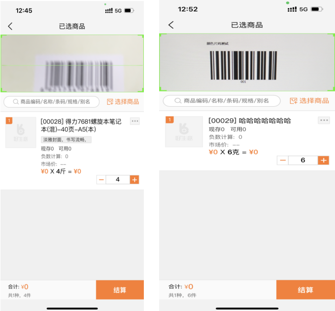The image size is (335, 311).
Task: Tap home indicator bar on left phone
Action: click(72, 309)
